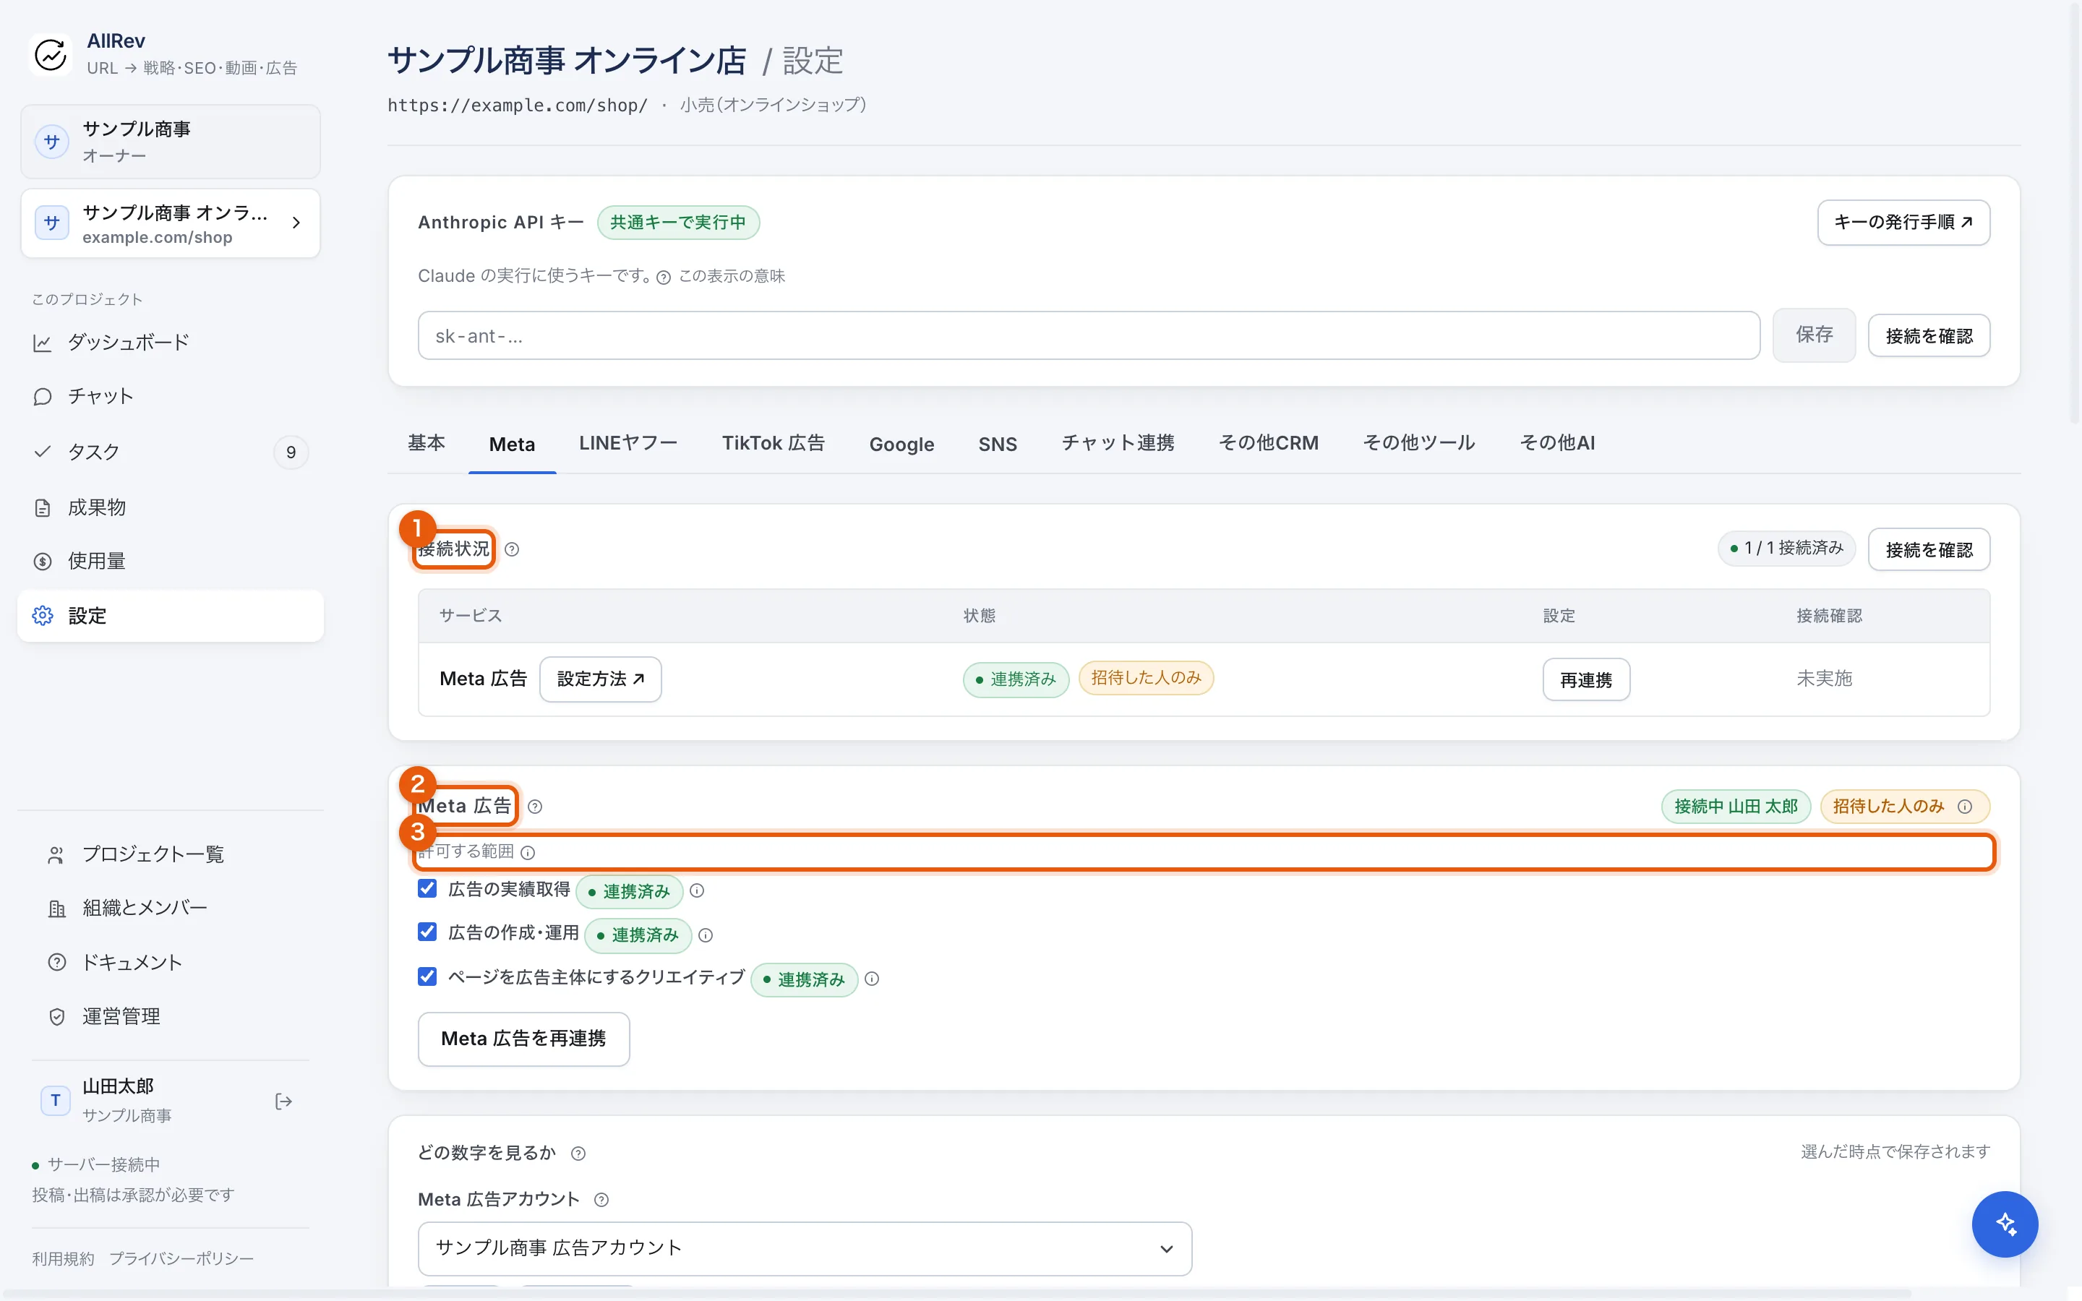Open the チャット bubble icon
The width and height of the screenshot is (2082, 1301).
[x=42, y=397]
